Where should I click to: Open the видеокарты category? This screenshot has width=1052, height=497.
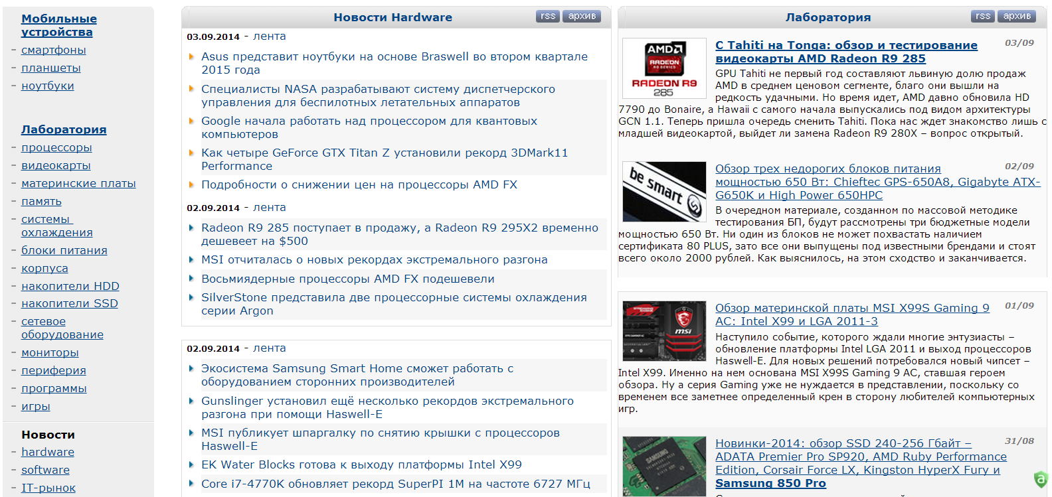coord(56,165)
